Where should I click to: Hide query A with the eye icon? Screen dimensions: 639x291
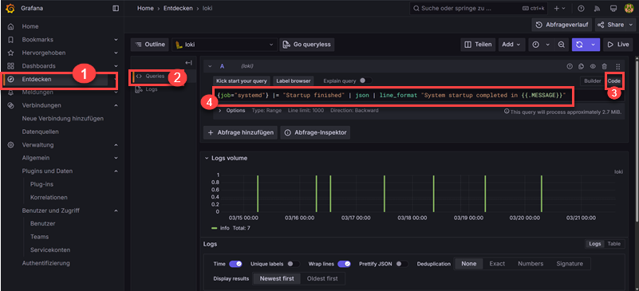tap(594, 66)
